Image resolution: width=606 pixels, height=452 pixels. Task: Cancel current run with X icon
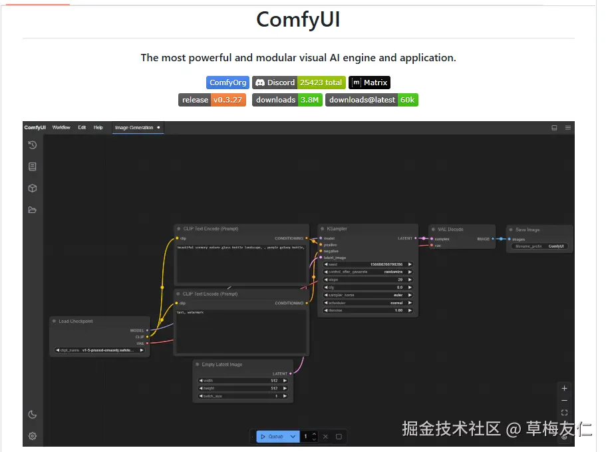(x=325, y=437)
